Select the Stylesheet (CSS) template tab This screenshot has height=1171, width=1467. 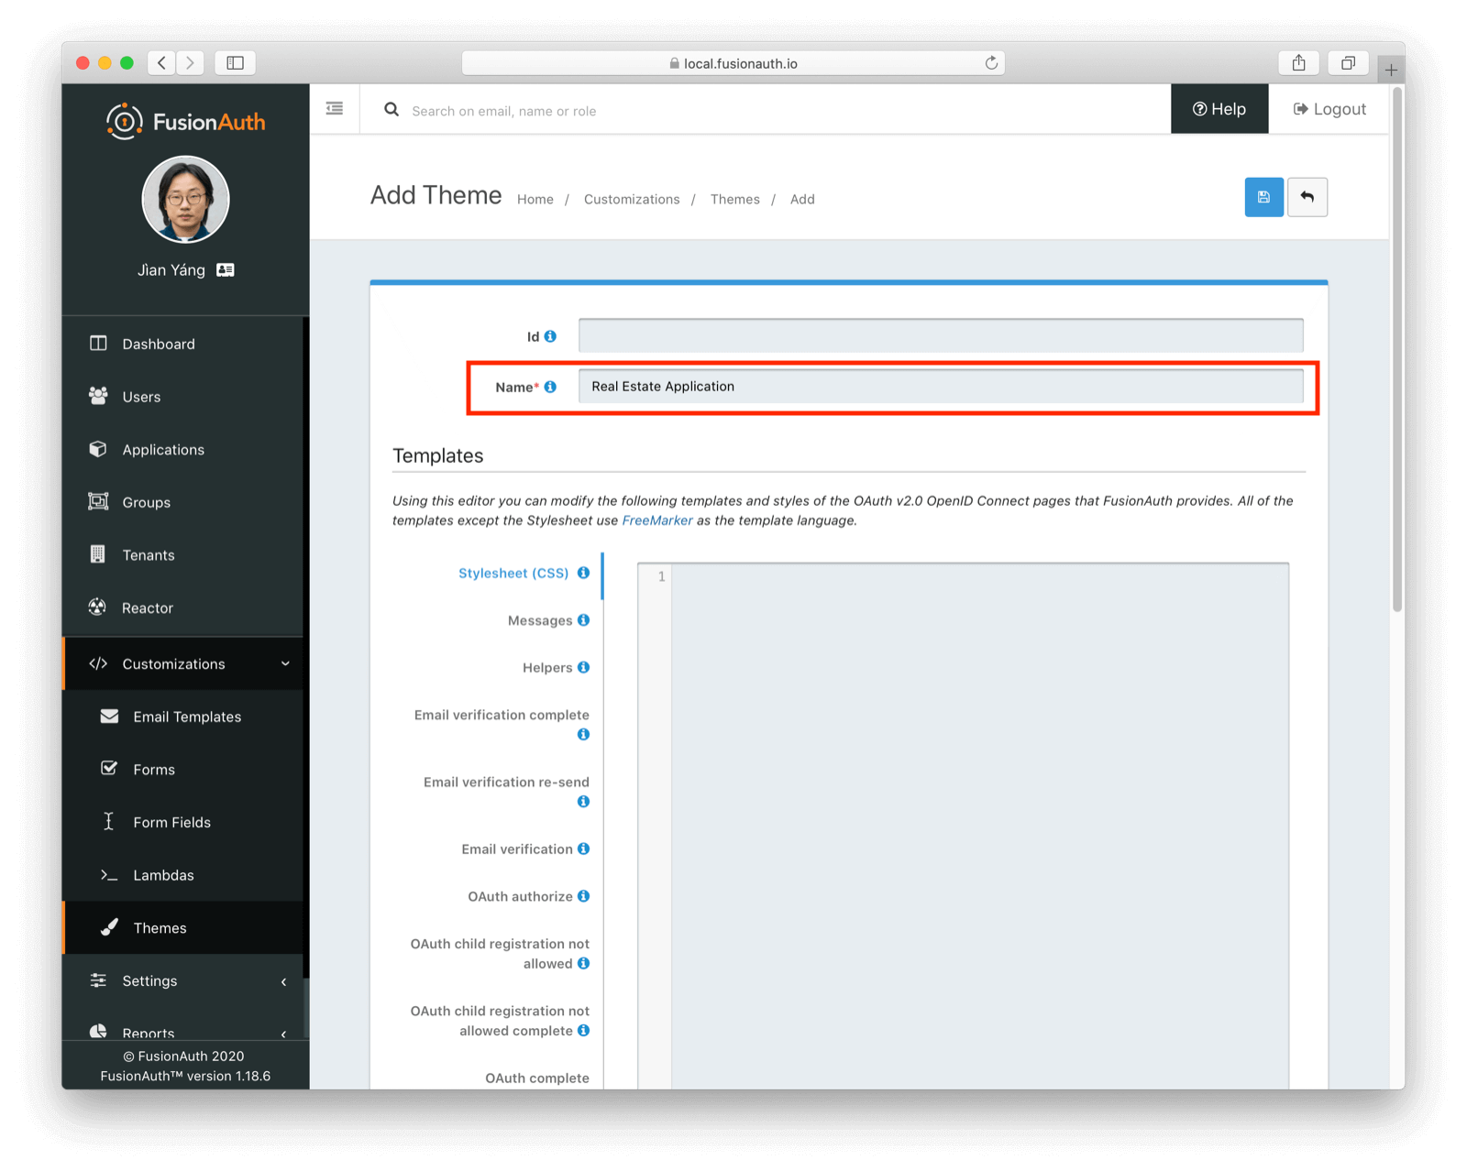tap(513, 573)
